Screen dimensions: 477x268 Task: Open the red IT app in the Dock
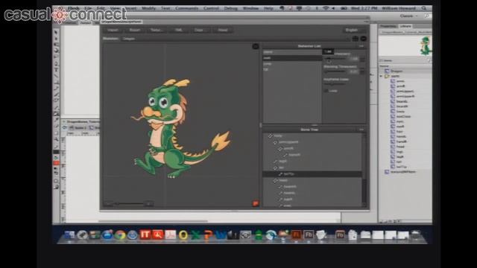(145, 234)
